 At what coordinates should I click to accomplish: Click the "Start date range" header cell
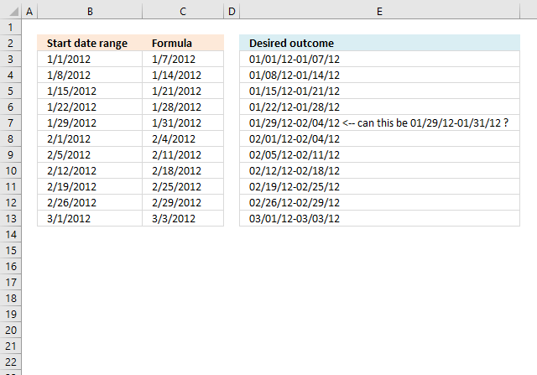(89, 43)
